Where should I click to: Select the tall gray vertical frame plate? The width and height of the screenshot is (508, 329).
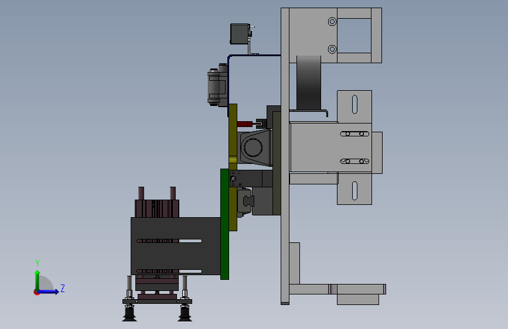285,156
